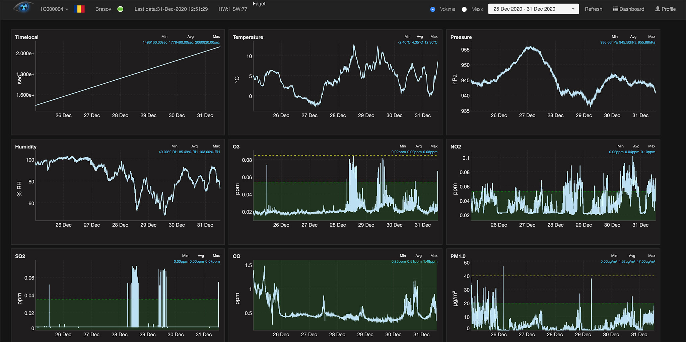Click the Brasov location label
Viewport: 686px width, 342px height.
[103, 9]
